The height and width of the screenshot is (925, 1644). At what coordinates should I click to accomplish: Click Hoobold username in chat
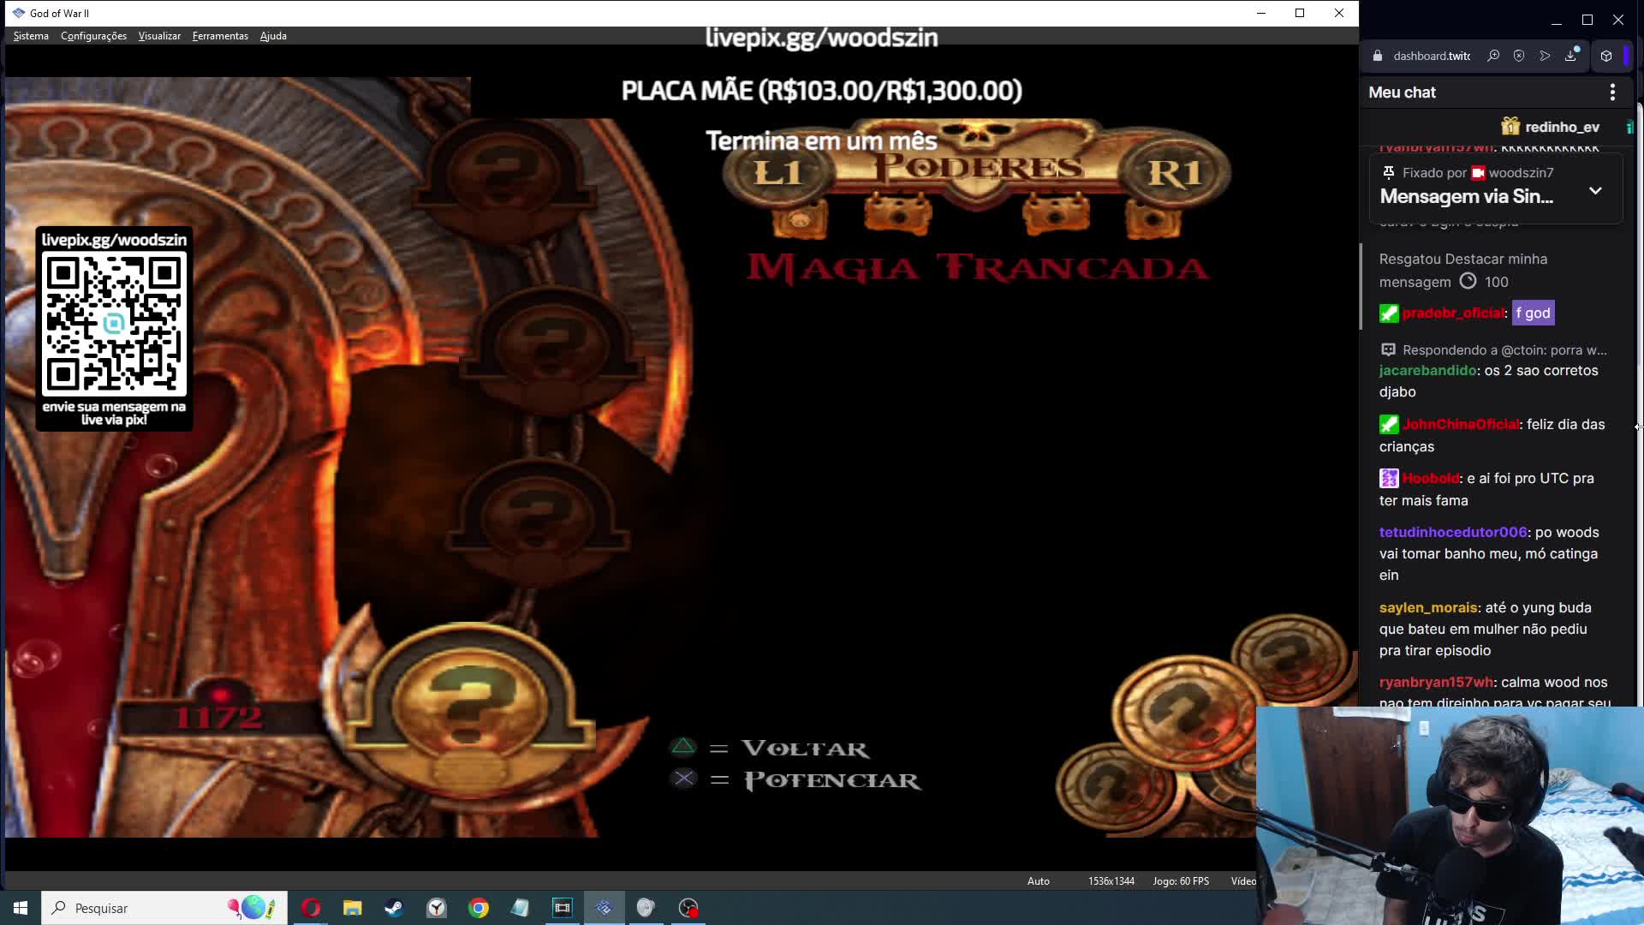(1430, 478)
